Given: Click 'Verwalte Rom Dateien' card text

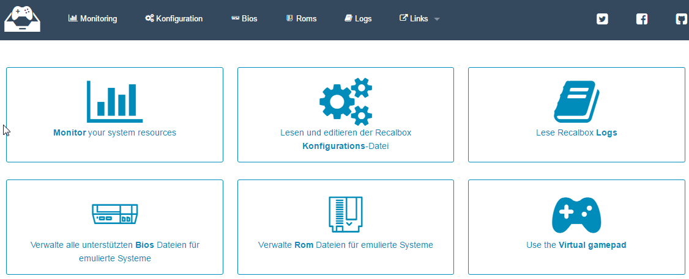Looking at the screenshot, I should 346,245.
